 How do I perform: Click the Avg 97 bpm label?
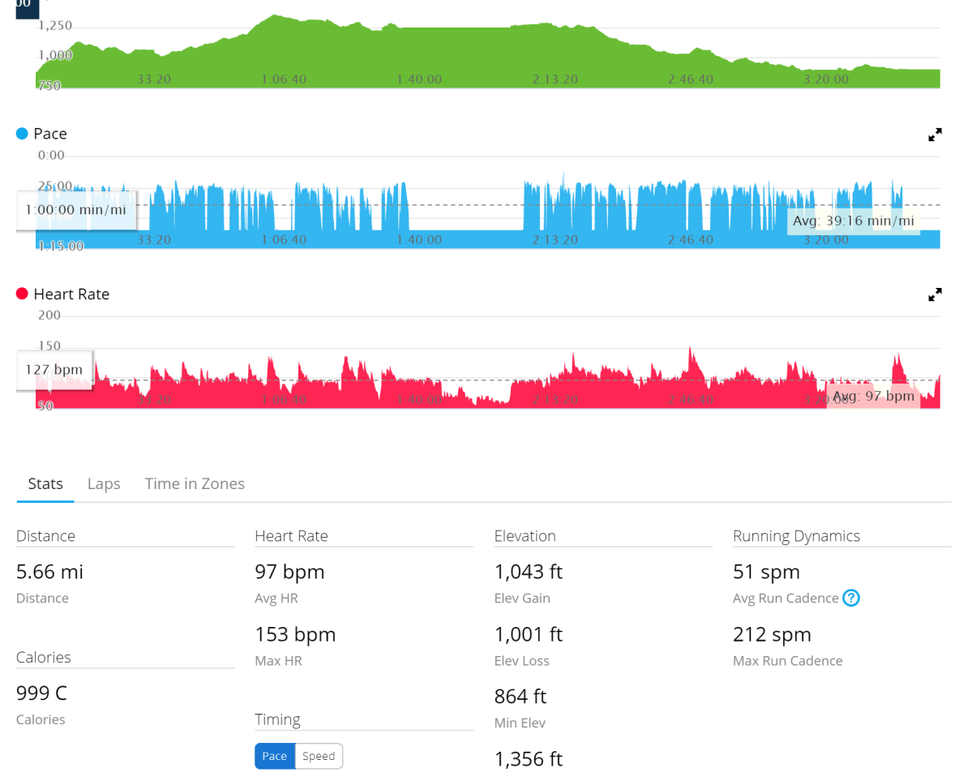point(873,396)
